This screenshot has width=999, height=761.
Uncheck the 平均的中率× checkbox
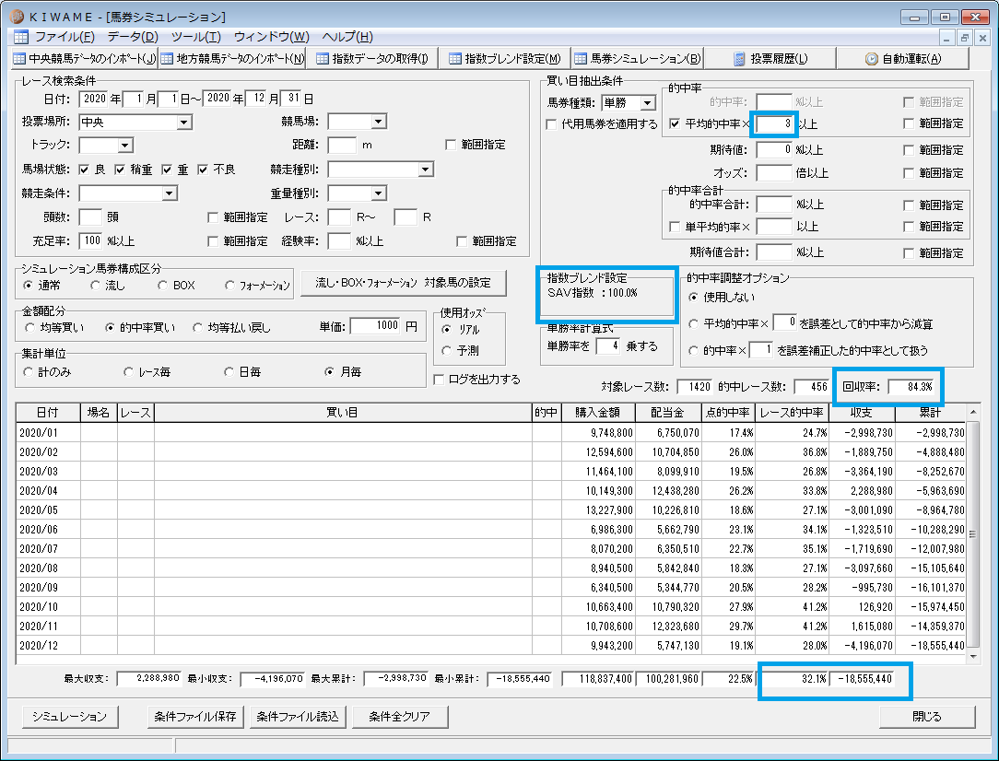point(675,123)
